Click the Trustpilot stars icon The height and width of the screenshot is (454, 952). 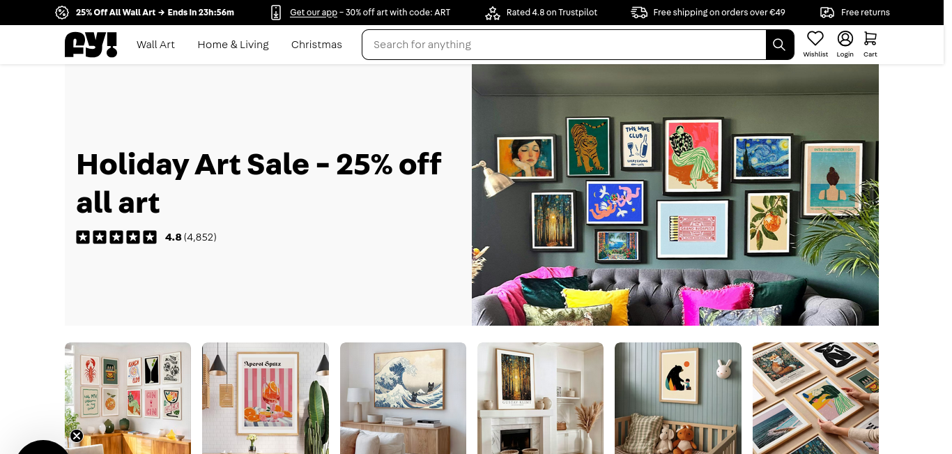pos(493,12)
